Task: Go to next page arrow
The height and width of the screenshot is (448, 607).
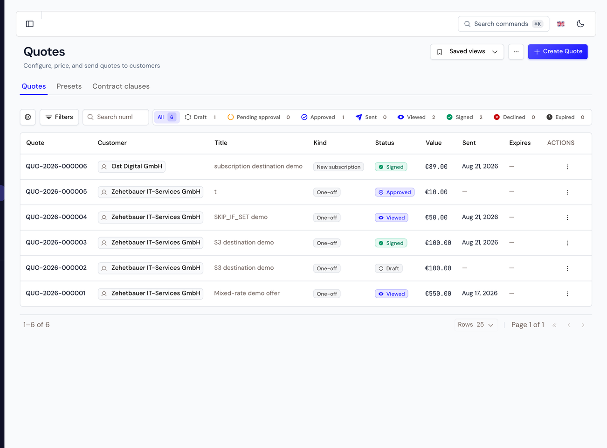Action: pyautogui.click(x=583, y=325)
